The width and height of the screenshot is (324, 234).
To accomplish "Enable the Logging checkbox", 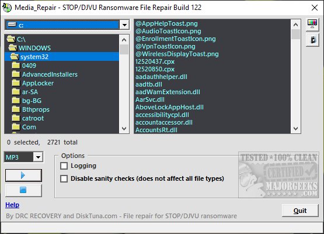I will [x=64, y=166].
